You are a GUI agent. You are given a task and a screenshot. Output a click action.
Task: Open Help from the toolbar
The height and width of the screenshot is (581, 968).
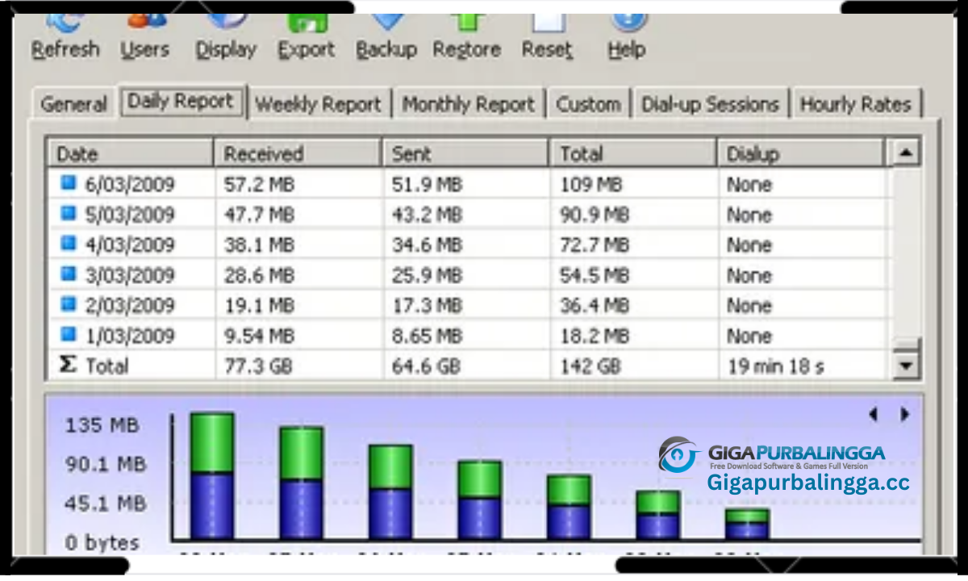click(626, 36)
